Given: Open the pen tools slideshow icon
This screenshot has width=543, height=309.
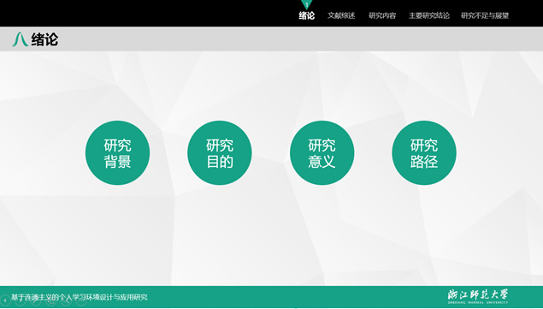Looking at the screenshot, I should pyautogui.click(x=36, y=300).
